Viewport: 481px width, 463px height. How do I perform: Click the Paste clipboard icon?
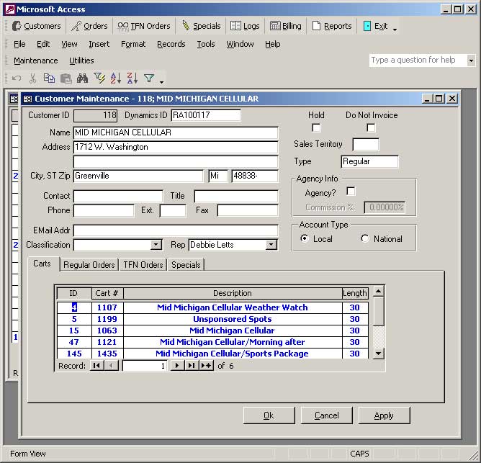point(66,78)
